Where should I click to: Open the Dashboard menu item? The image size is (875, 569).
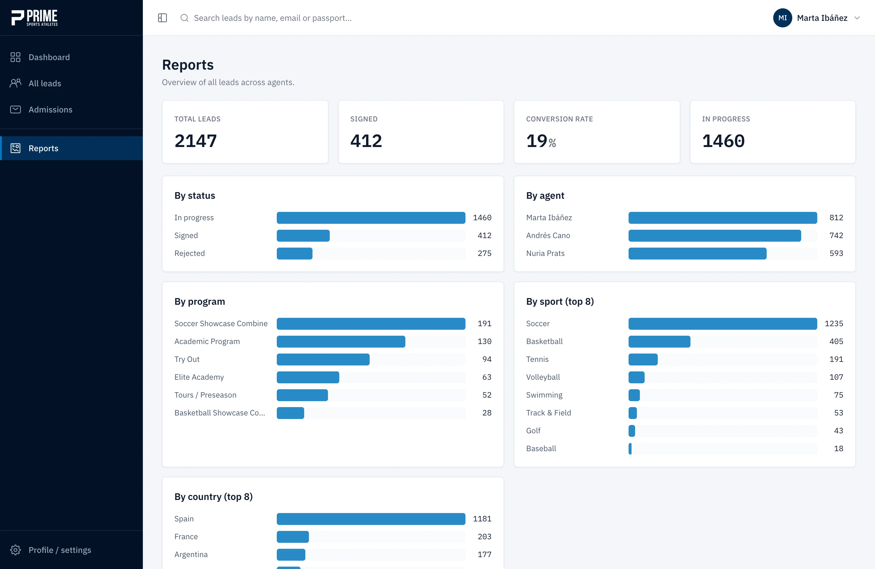coord(71,57)
